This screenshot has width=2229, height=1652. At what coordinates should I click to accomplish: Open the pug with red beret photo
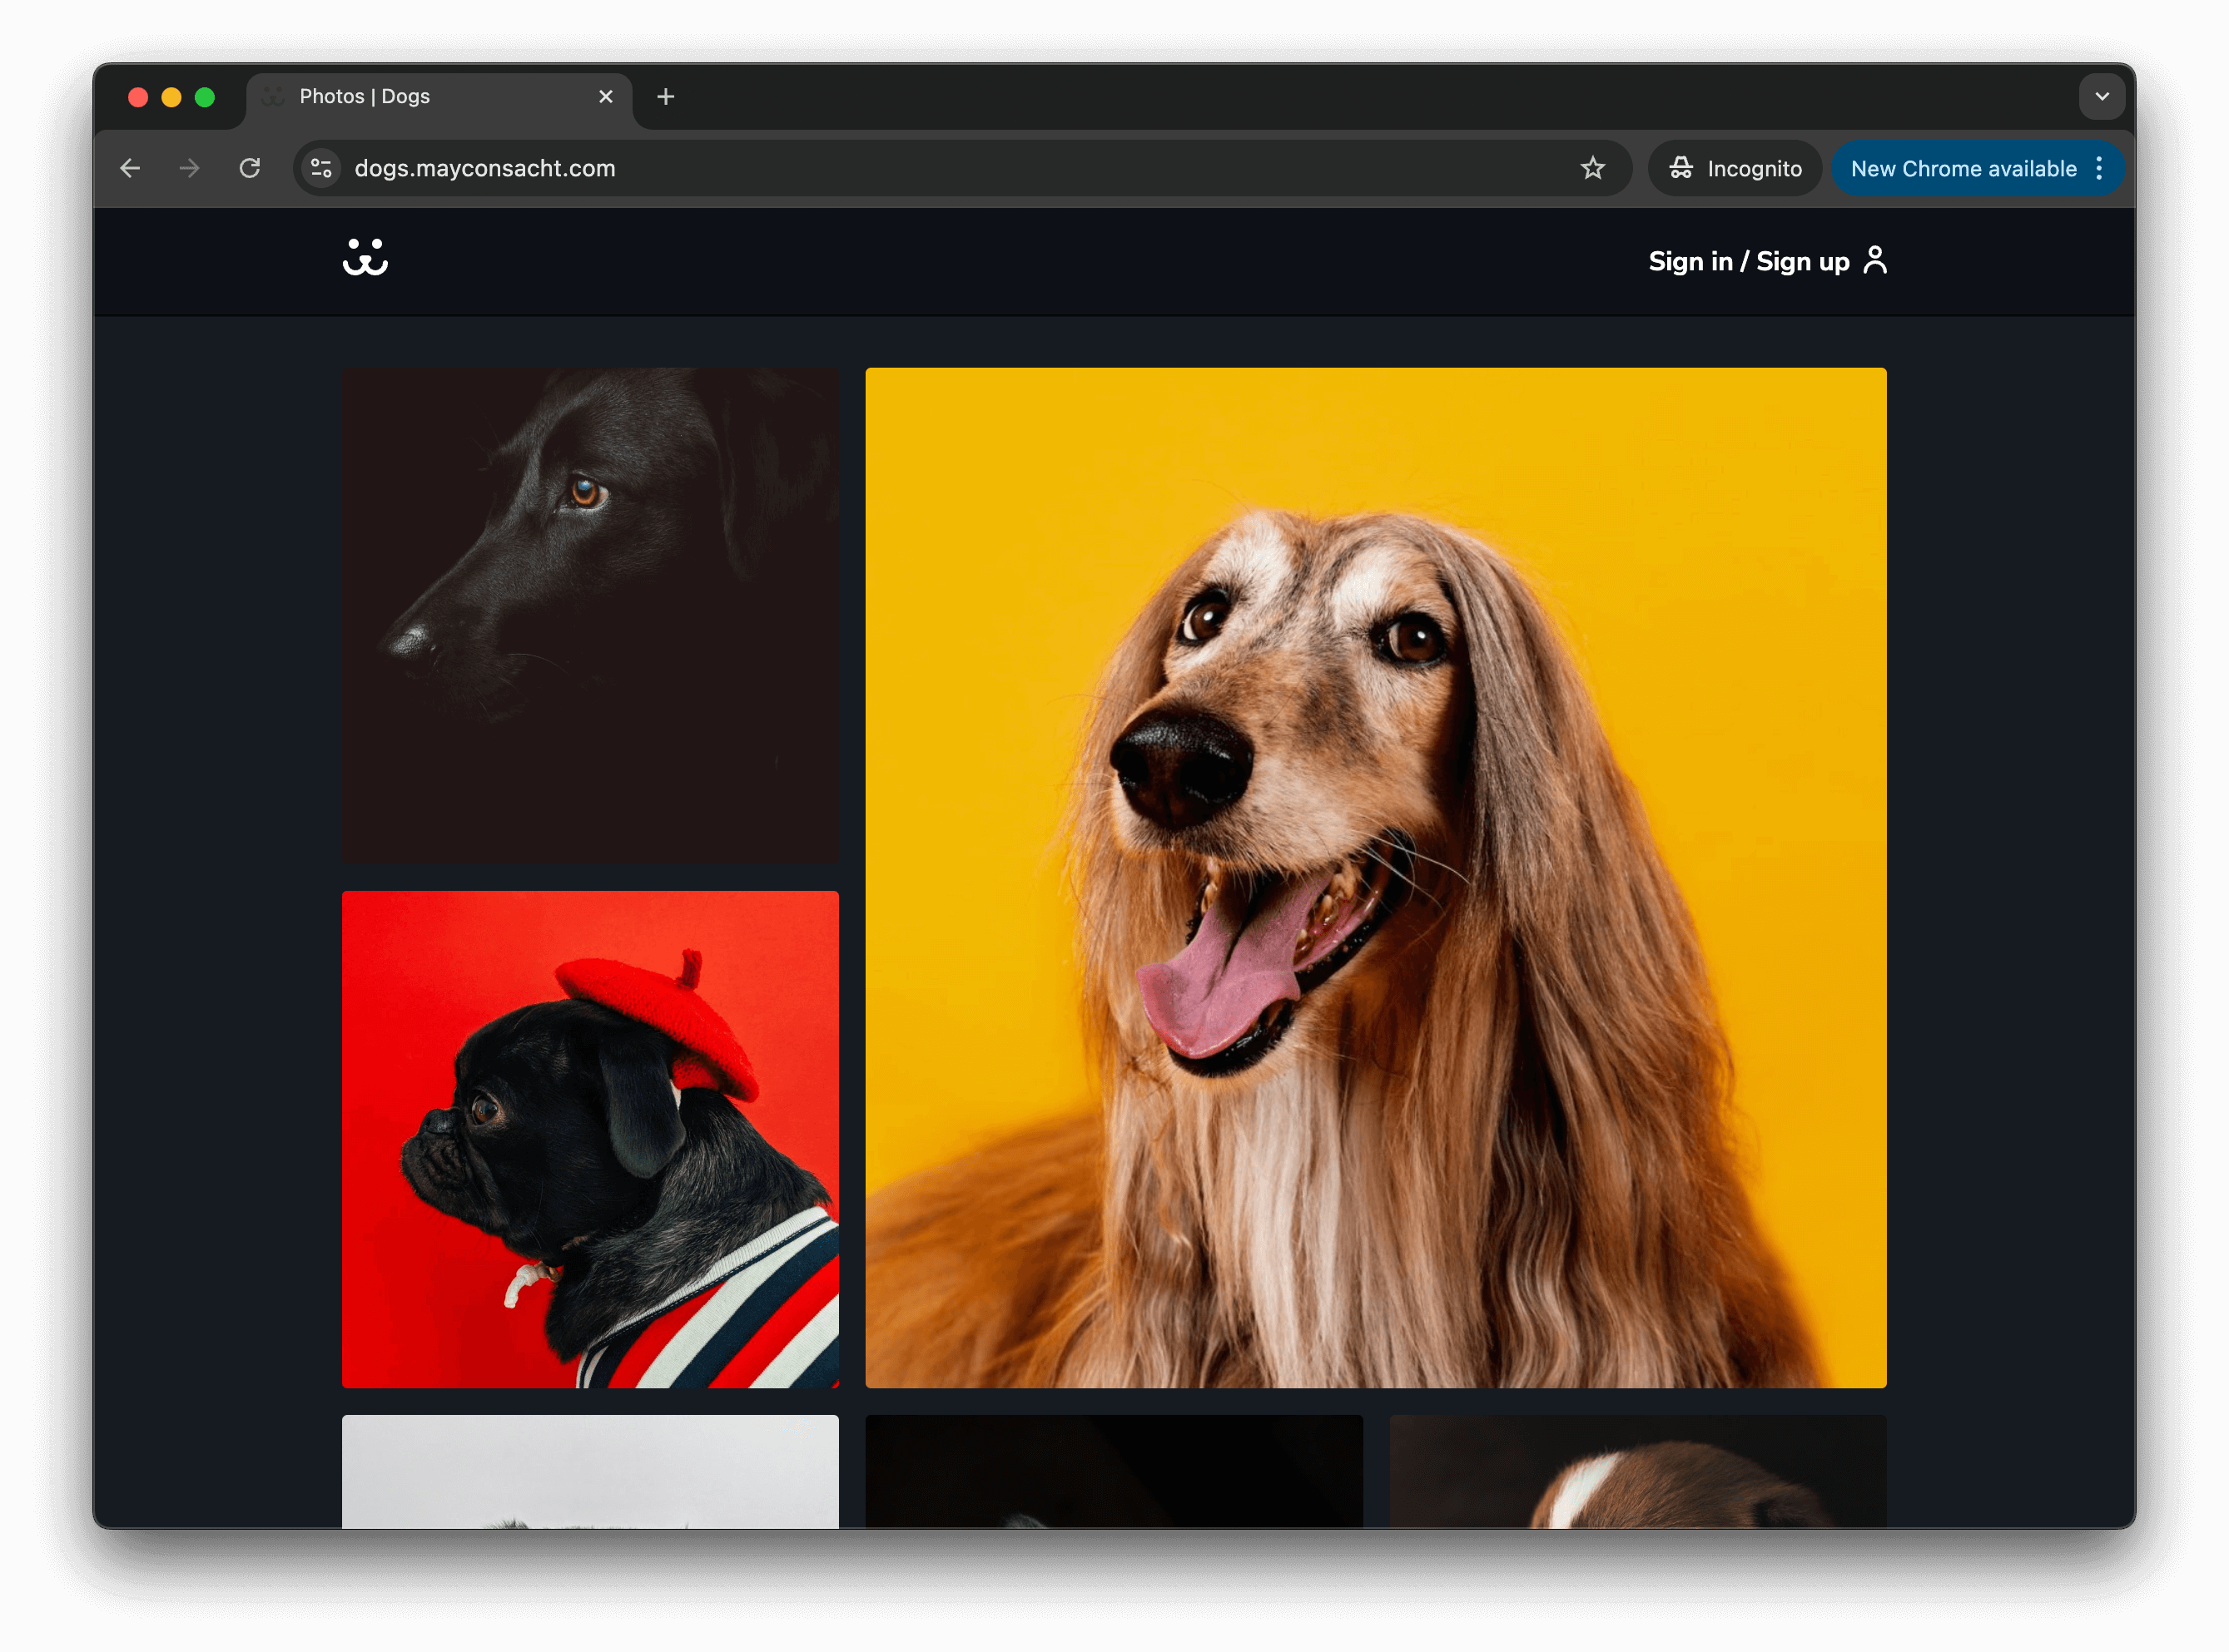[x=590, y=1138]
